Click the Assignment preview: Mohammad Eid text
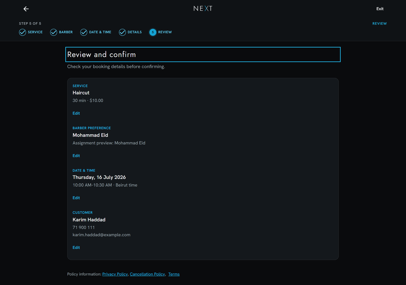406x285 pixels. pos(109,143)
